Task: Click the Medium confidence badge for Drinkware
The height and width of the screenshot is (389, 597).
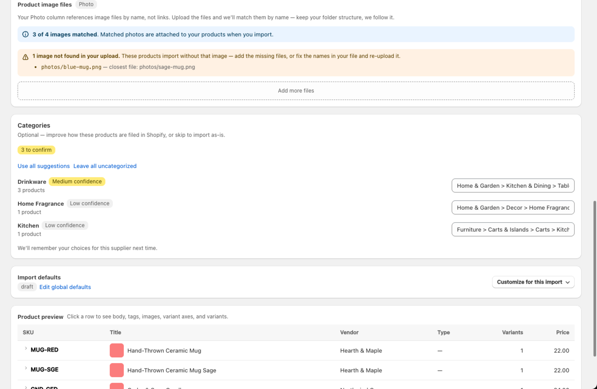Action: click(x=77, y=181)
